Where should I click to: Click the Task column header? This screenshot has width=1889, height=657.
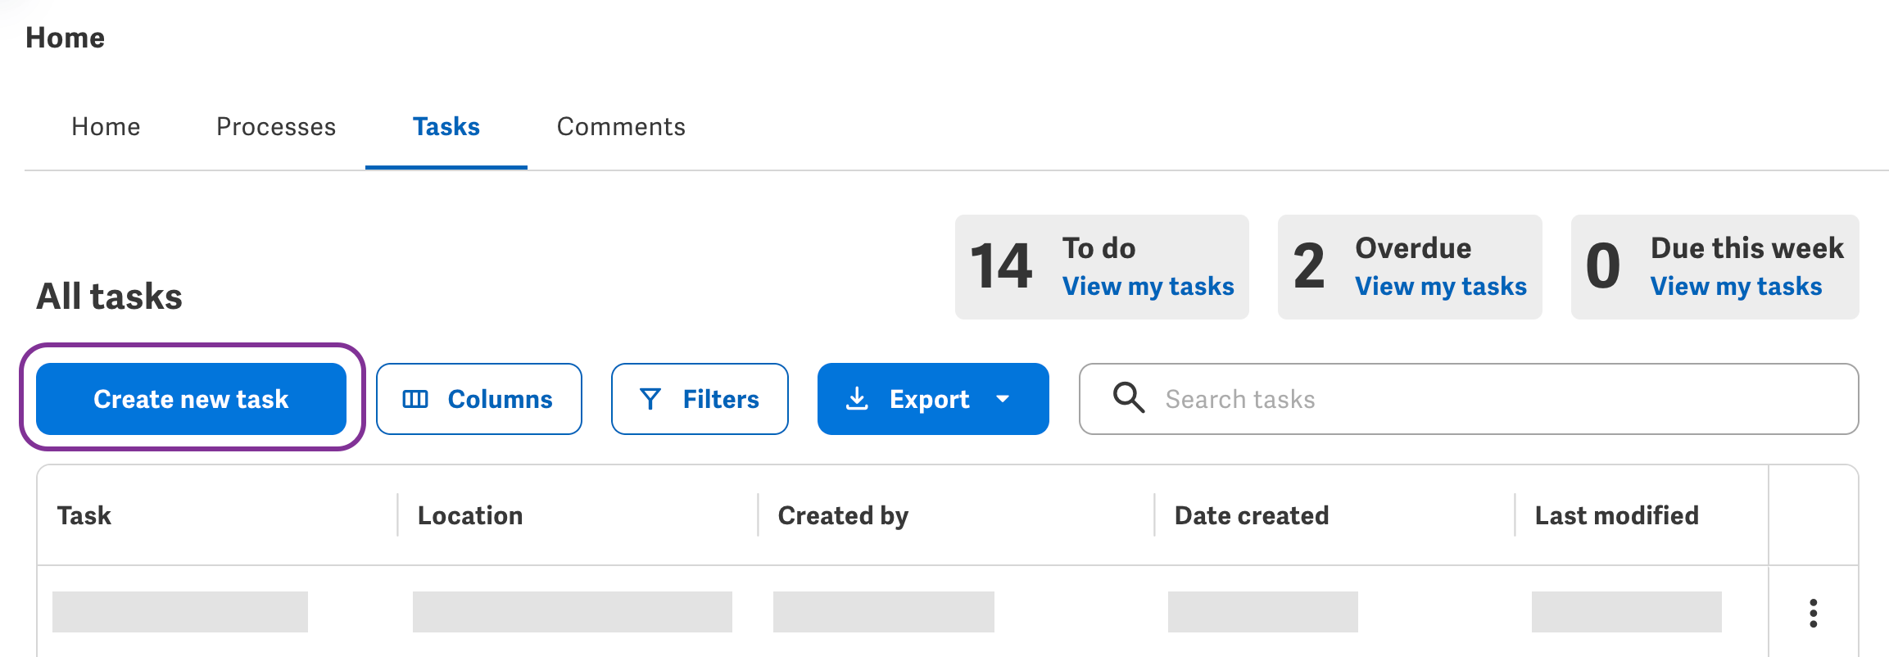pyautogui.click(x=84, y=515)
